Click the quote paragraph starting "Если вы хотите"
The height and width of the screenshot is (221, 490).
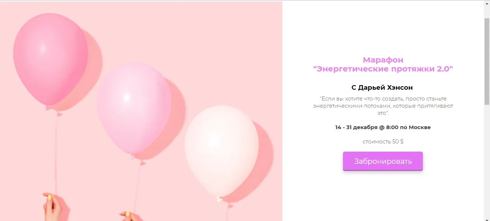click(x=383, y=106)
